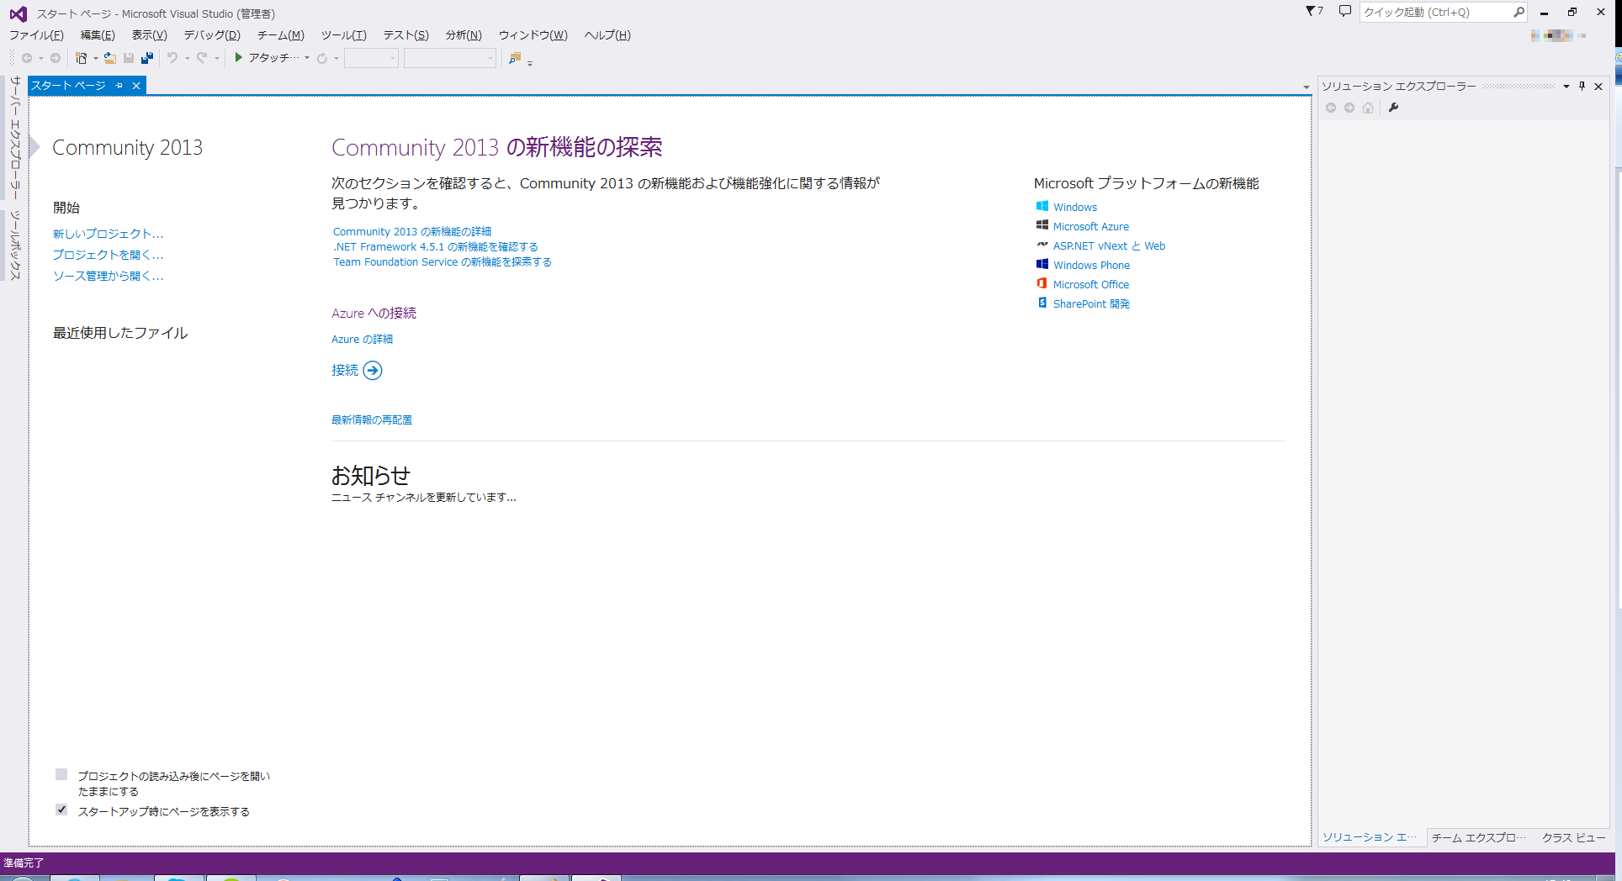Toggle auto-hide pin on Solution Explorer
Image resolution: width=1622 pixels, height=881 pixels.
pyautogui.click(x=1582, y=86)
